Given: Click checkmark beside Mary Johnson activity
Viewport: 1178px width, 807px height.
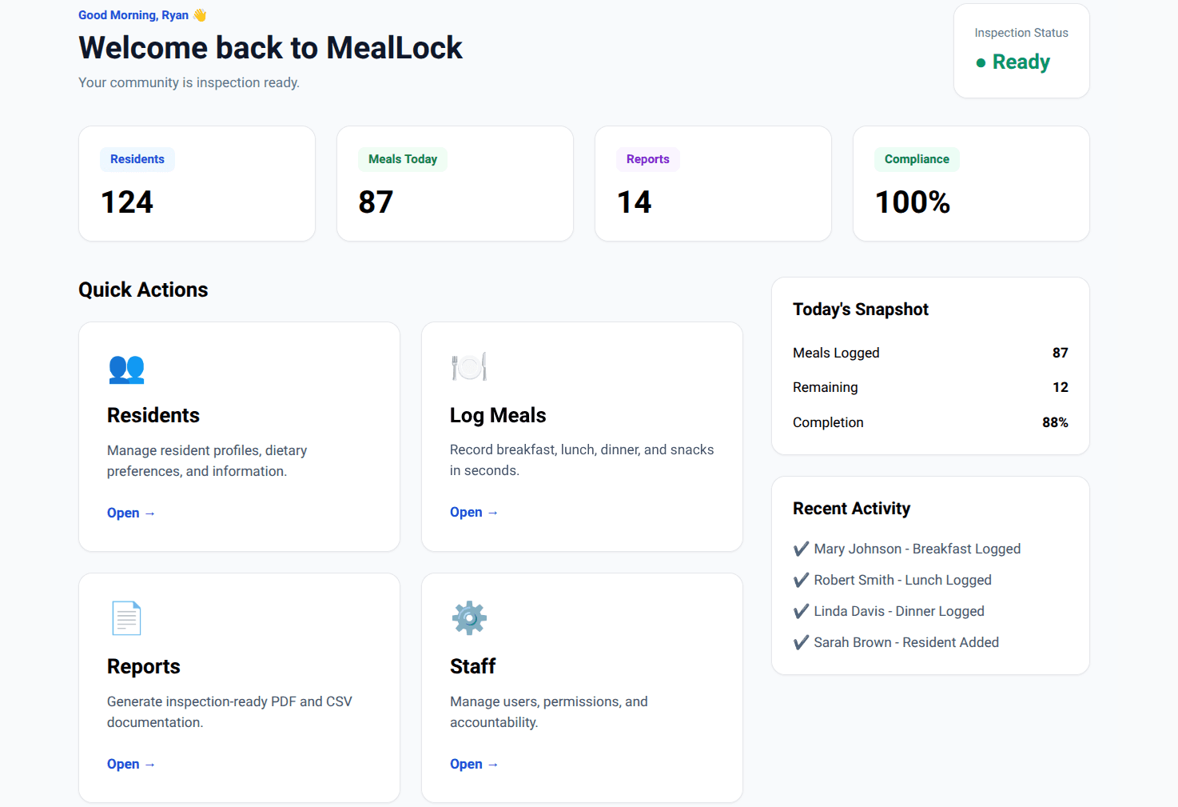Looking at the screenshot, I should [x=801, y=549].
